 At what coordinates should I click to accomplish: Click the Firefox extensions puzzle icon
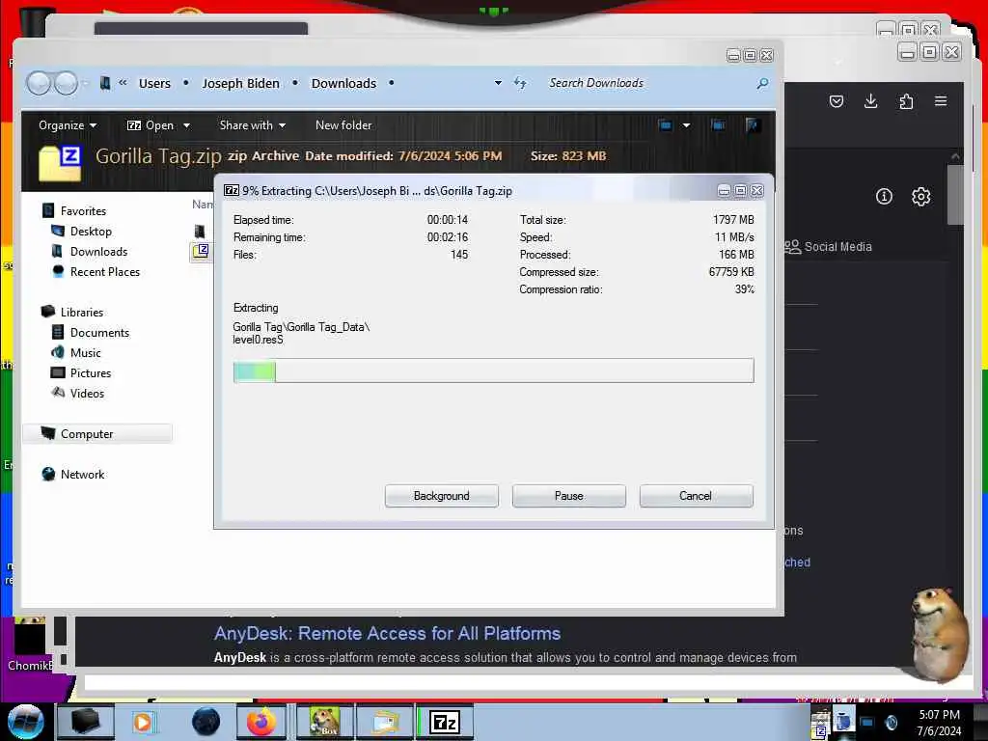click(x=906, y=101)
